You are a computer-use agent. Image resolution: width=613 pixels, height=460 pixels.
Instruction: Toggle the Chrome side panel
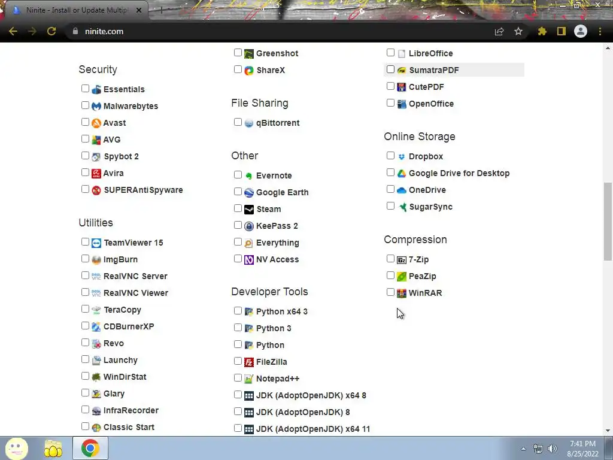562,31
